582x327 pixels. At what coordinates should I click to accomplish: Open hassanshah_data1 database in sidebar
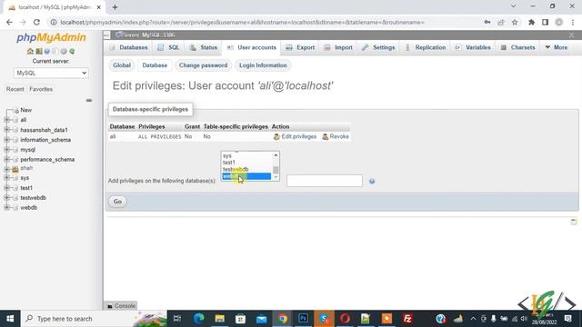[x=44, y=130]
